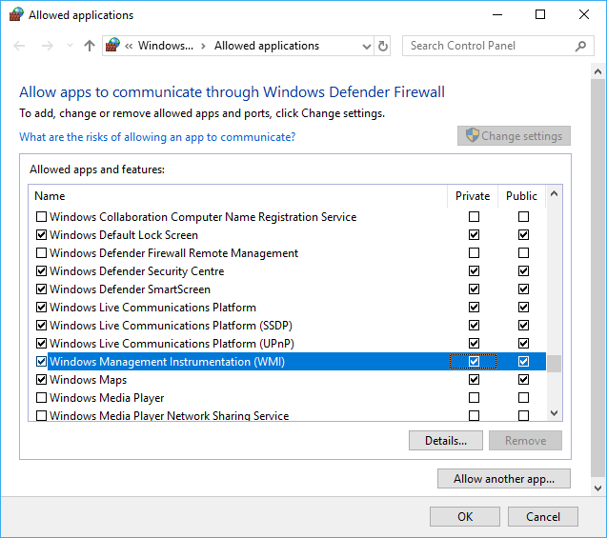607x538 pixels.
Task: Click the search magnifier icon
Action: [x=580, y=46]
